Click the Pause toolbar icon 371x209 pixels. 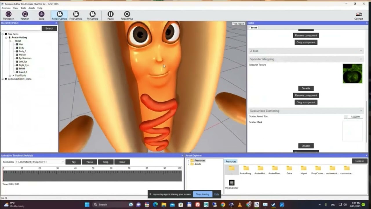[x=110, y=15]
